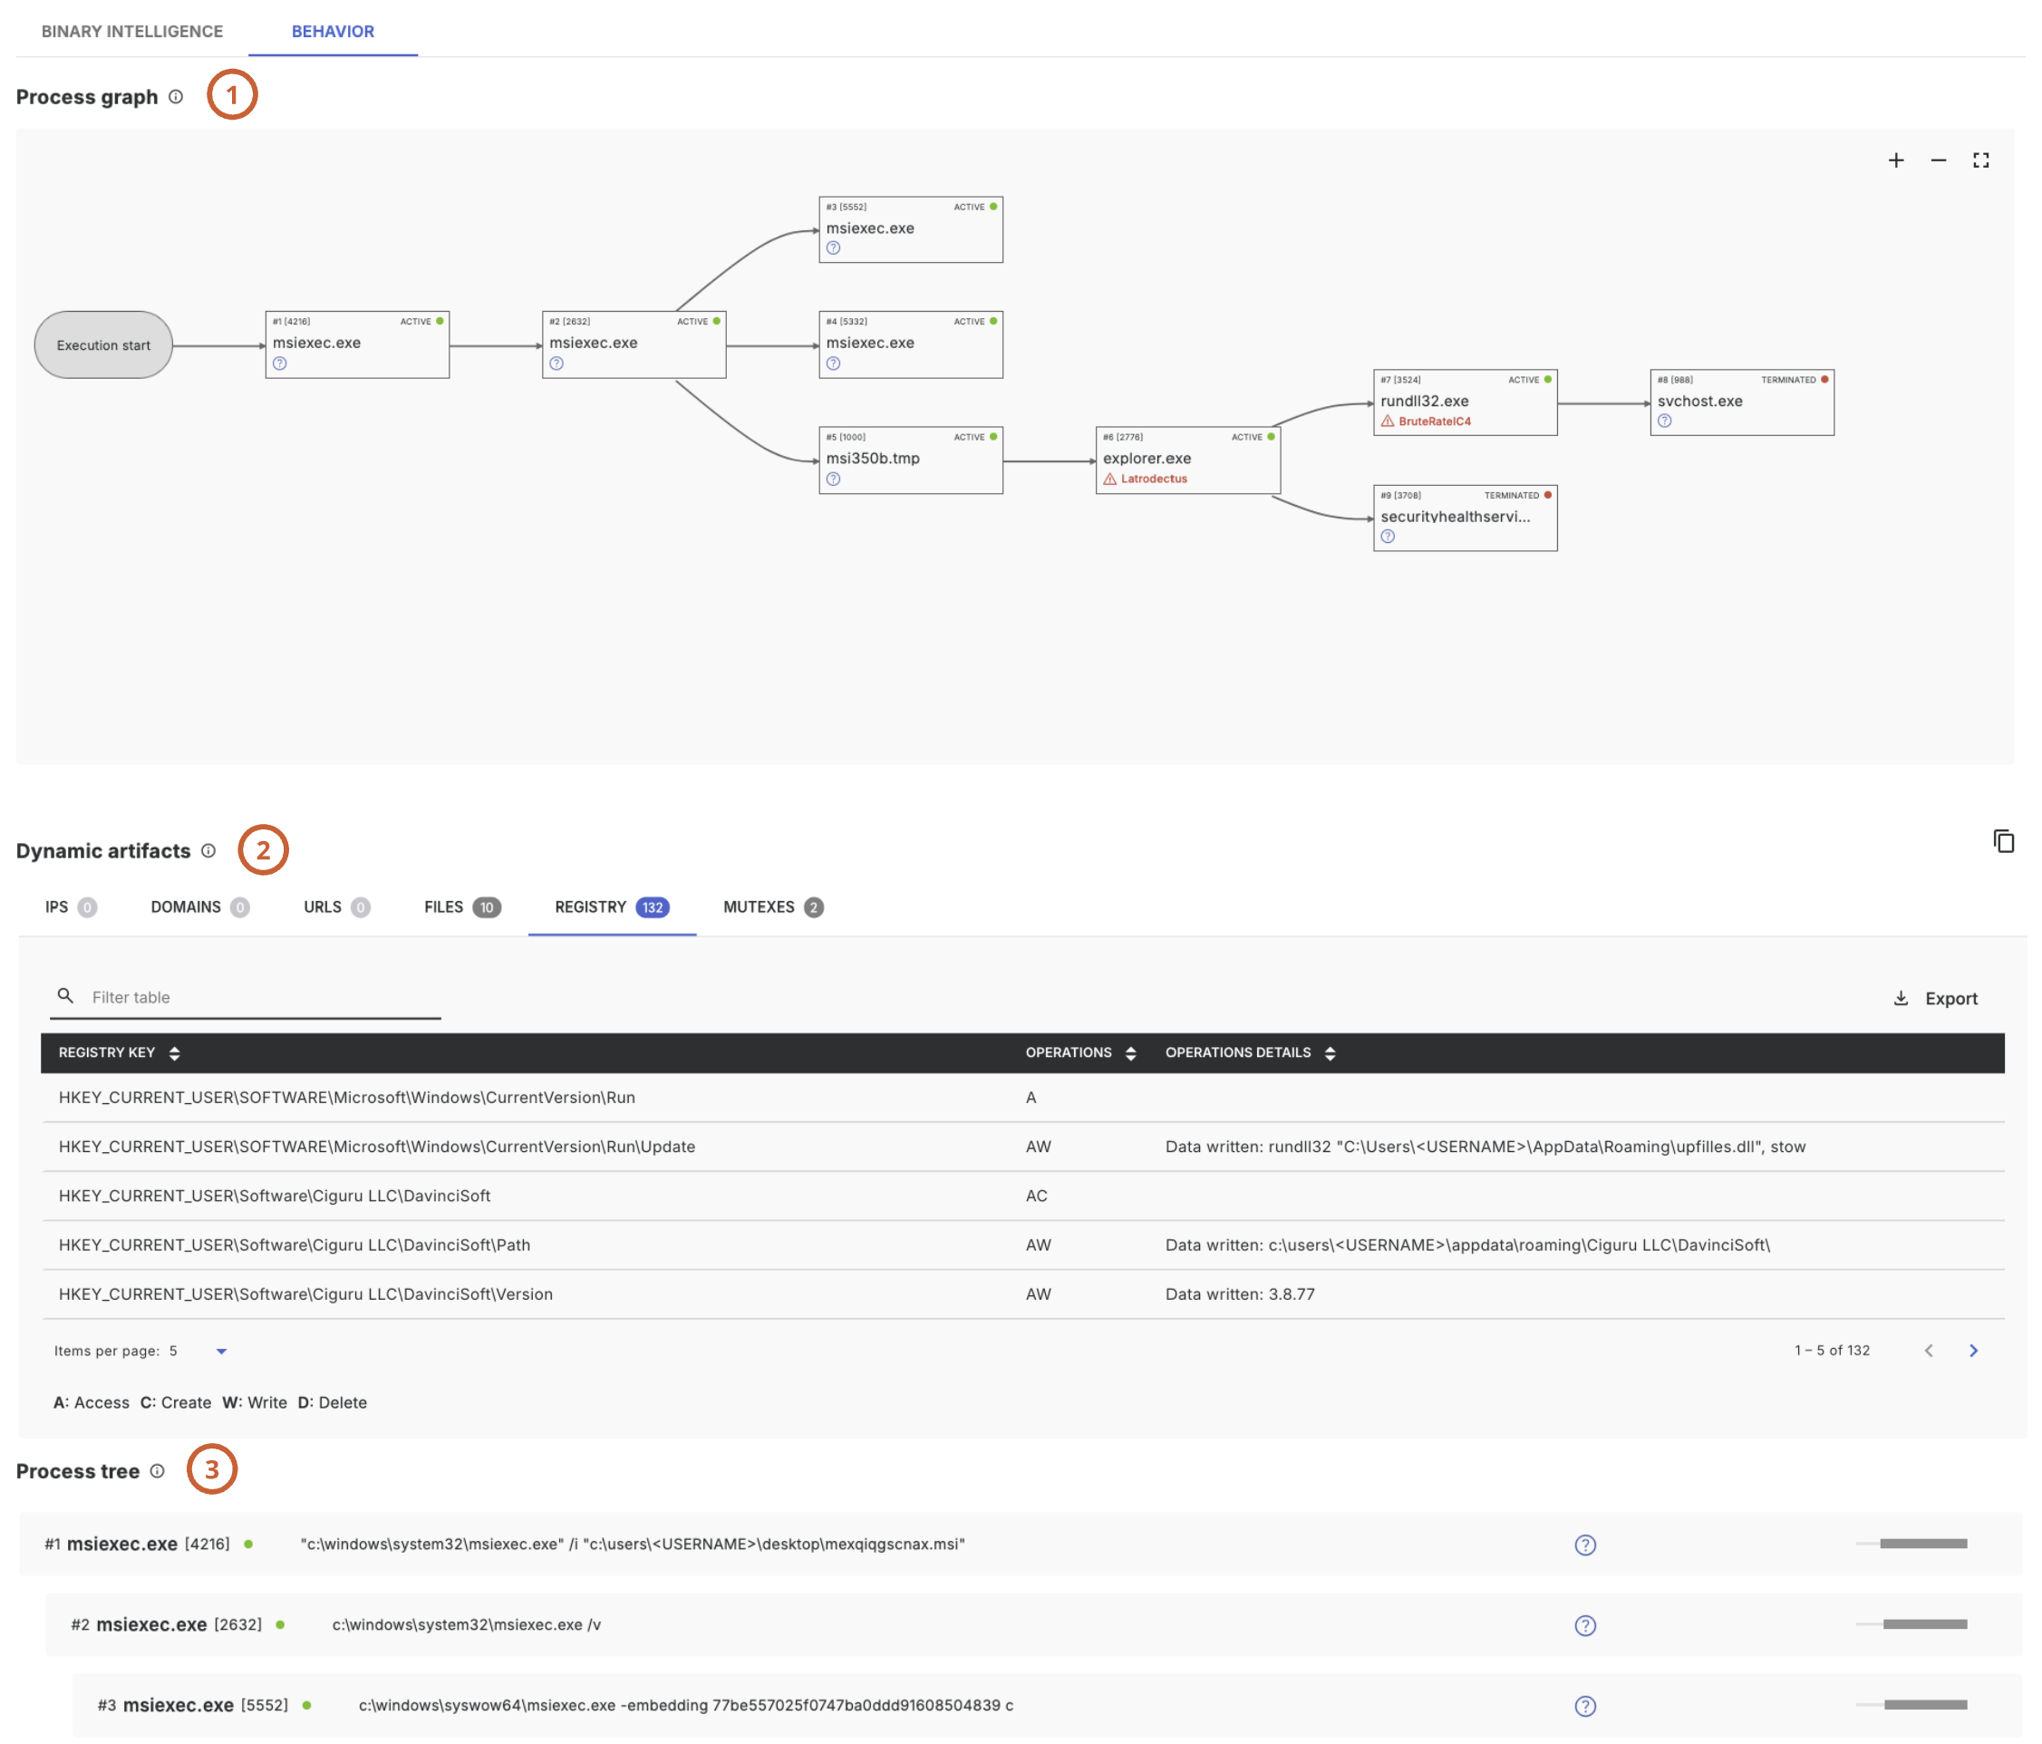This screenshot has height=1744, width=2042.
Task: Open the Files artifacts tab
Action: 461,907
